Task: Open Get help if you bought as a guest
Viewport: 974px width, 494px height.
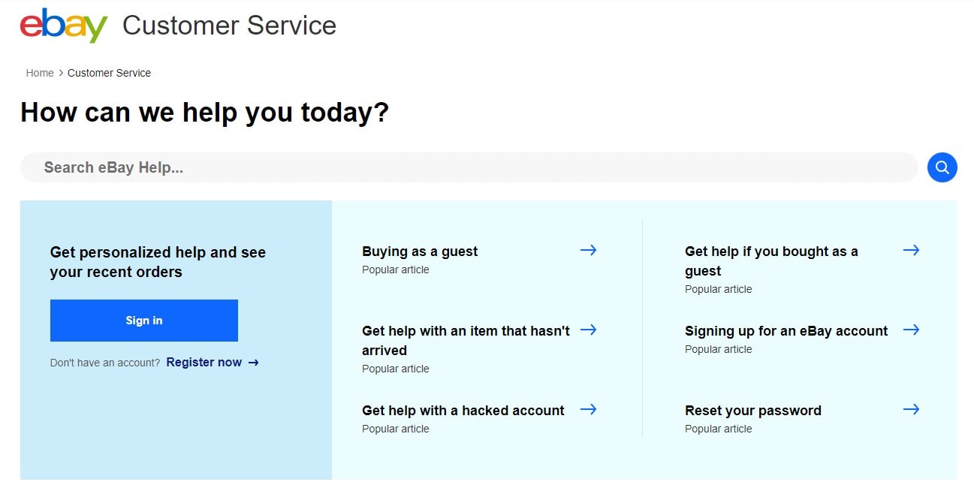Action: (x=771, y=261)
